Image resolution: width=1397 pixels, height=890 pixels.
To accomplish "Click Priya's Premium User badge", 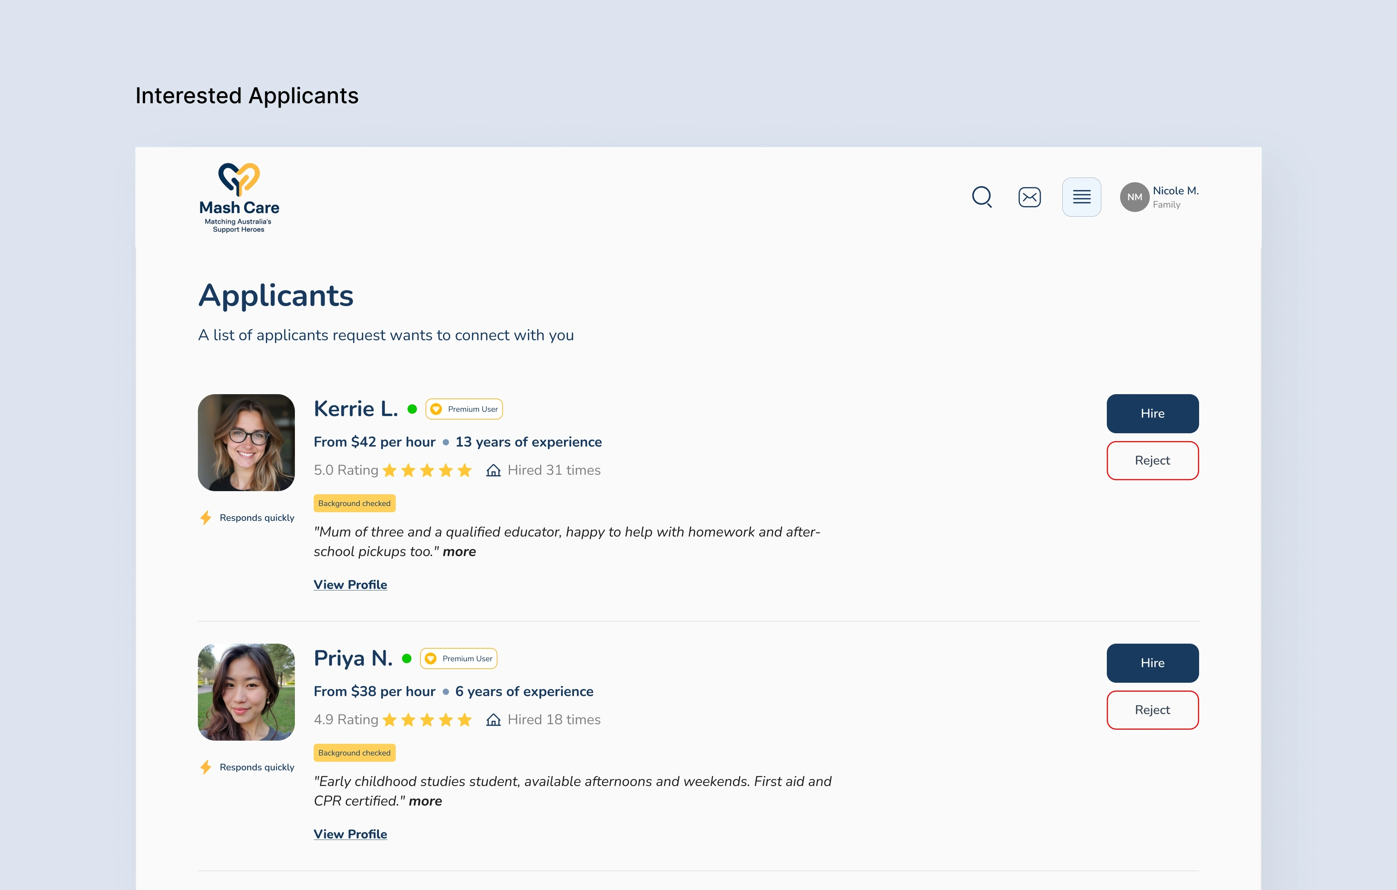I will pyautogui.click(x=458, y=659).
